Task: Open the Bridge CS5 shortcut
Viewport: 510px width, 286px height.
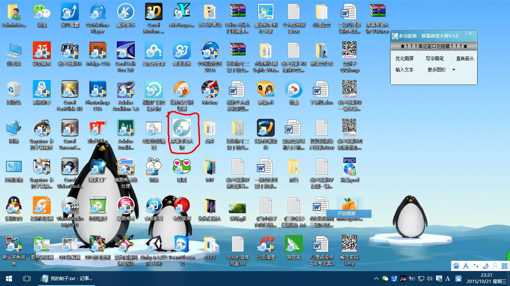Action: [x=98, y=54]
